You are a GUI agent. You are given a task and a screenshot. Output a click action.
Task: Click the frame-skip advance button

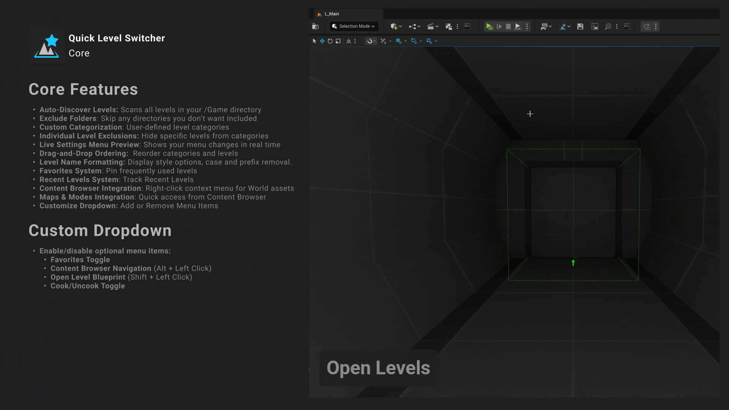point(499,27)
